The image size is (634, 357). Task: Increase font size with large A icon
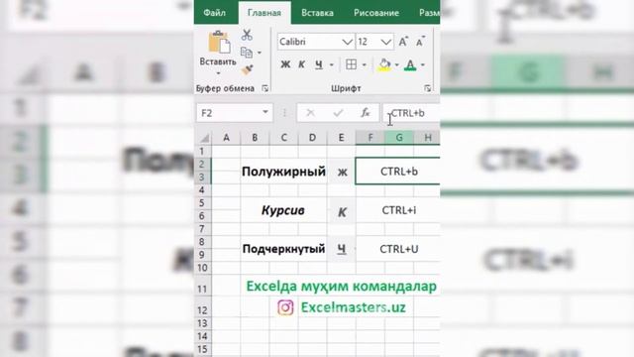(x=403, y=42)
